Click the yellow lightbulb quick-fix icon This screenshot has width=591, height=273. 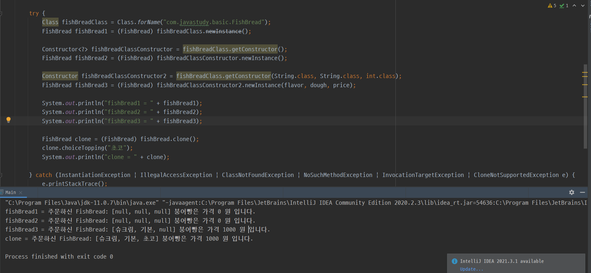tap(9, 120)
